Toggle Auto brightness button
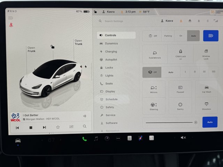Screen dimensions: 223x167 [x=210, y=122]
